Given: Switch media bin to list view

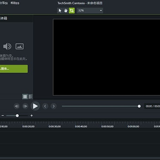Looking at the screenshot, I should tap(31, 96).
